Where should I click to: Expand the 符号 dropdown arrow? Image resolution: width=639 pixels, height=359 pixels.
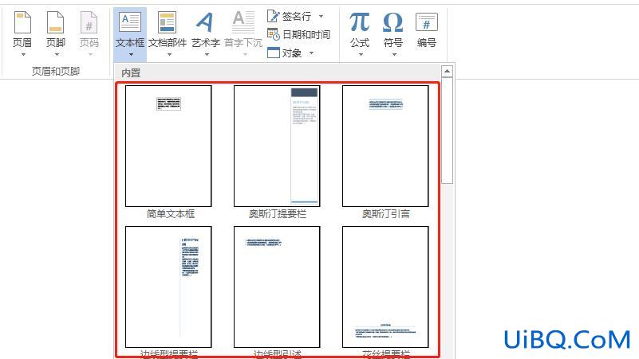pyautogui.click(x=394, y=54)
